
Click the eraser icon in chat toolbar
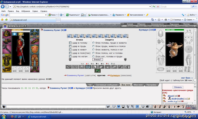tap(114, 107)
